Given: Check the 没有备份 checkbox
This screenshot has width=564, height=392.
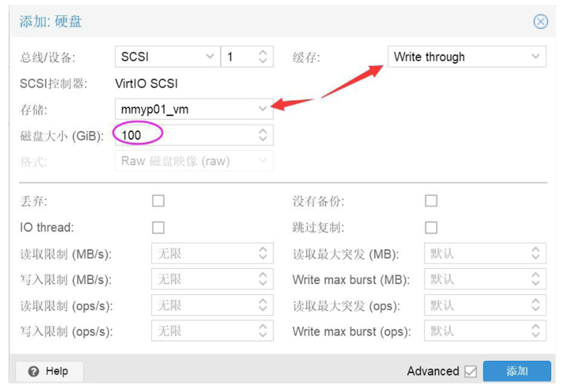Looking at the screenshot, I should [x=431, y=201].
